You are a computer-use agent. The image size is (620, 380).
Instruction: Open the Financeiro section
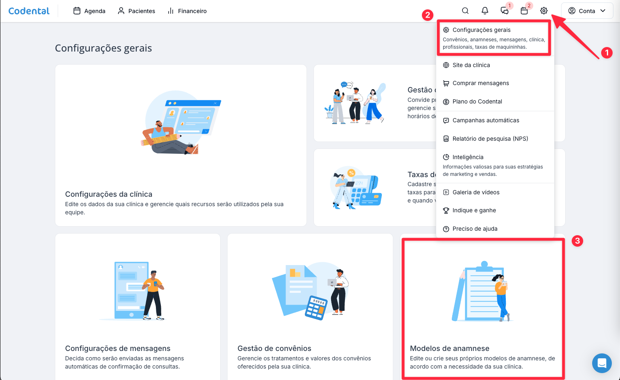[x=187, y=11]
